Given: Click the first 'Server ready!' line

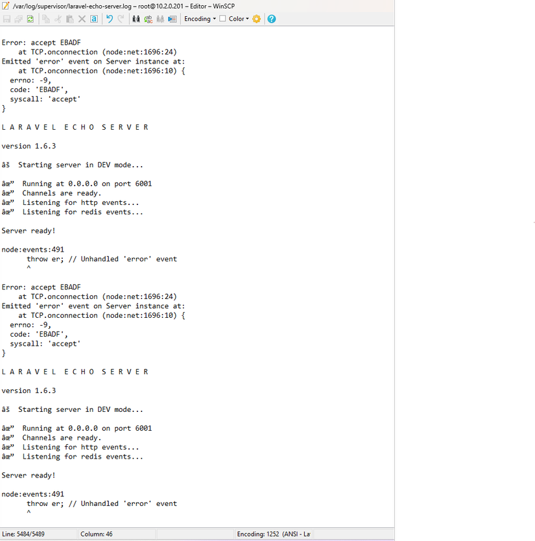Looking at the screenshot, I should coord(29,231).
